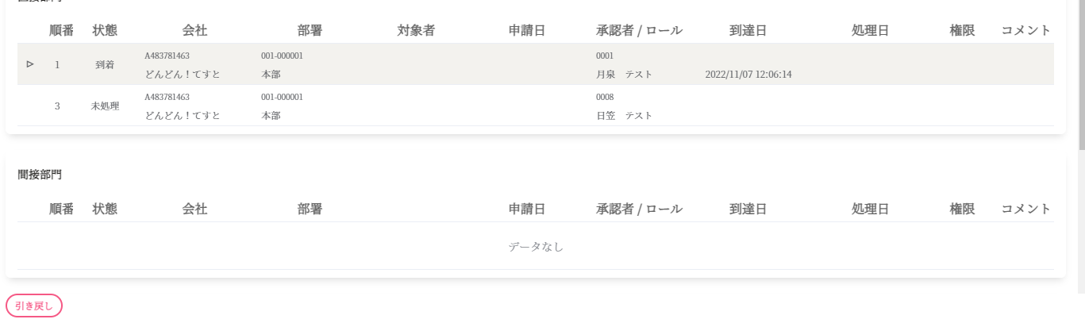This screenshot has width=1085, height=323.
Task: Click 会社 header in the 間接部門 table
Action: 194,210
